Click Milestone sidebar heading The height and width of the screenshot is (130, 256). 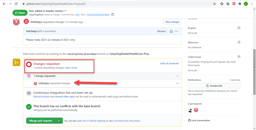click(193, 42)
